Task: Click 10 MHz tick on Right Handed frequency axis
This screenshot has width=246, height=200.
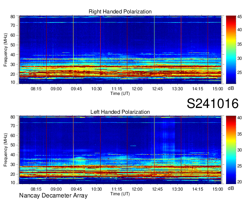Action: click(13, 82)
